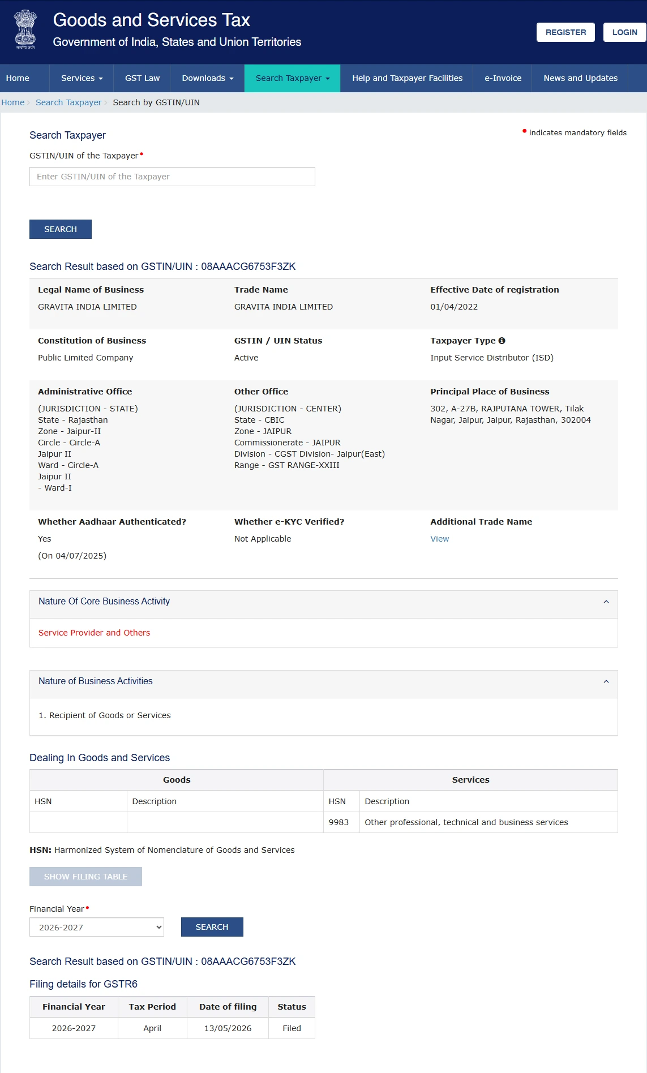Click the Dealing In Goods and Services heading

[x=100, y=758]
